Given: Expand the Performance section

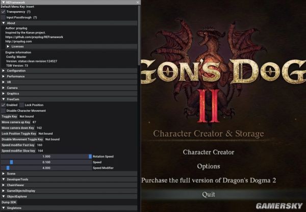Looking at the screenshot, I should 69,76.
